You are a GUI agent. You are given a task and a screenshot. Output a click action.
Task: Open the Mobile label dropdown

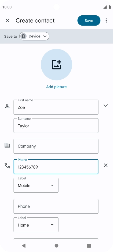(x=36, y=185)
